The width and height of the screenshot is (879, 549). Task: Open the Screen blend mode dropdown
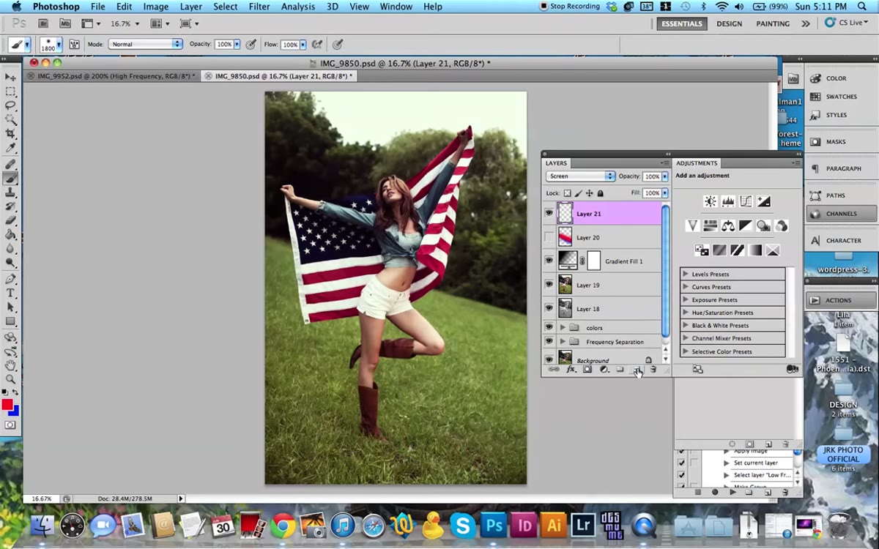[579, 176]
